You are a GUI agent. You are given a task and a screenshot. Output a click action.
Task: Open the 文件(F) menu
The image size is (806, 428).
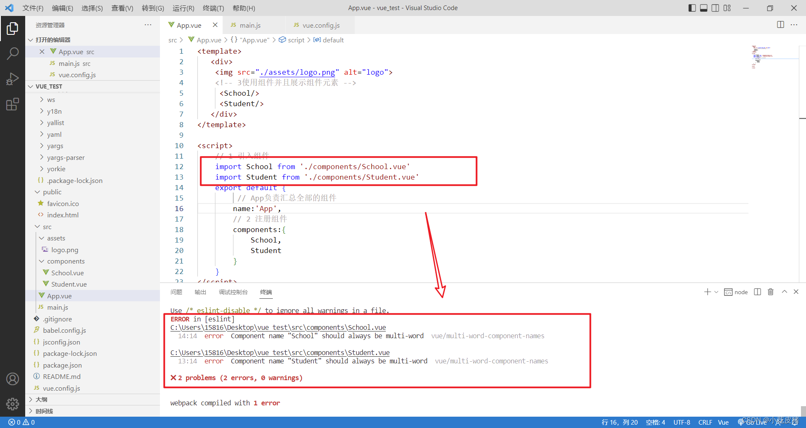click(33, 8)
